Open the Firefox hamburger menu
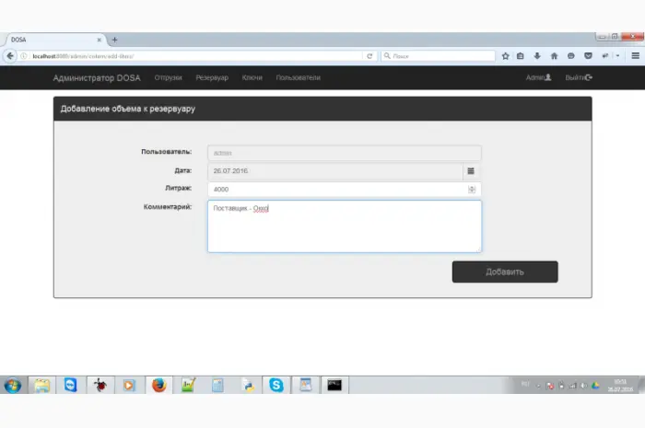This screenshot has height=428, width=645. point(636,56)
